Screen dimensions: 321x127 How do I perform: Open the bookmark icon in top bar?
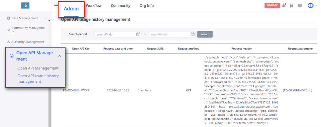coord(292,6)
